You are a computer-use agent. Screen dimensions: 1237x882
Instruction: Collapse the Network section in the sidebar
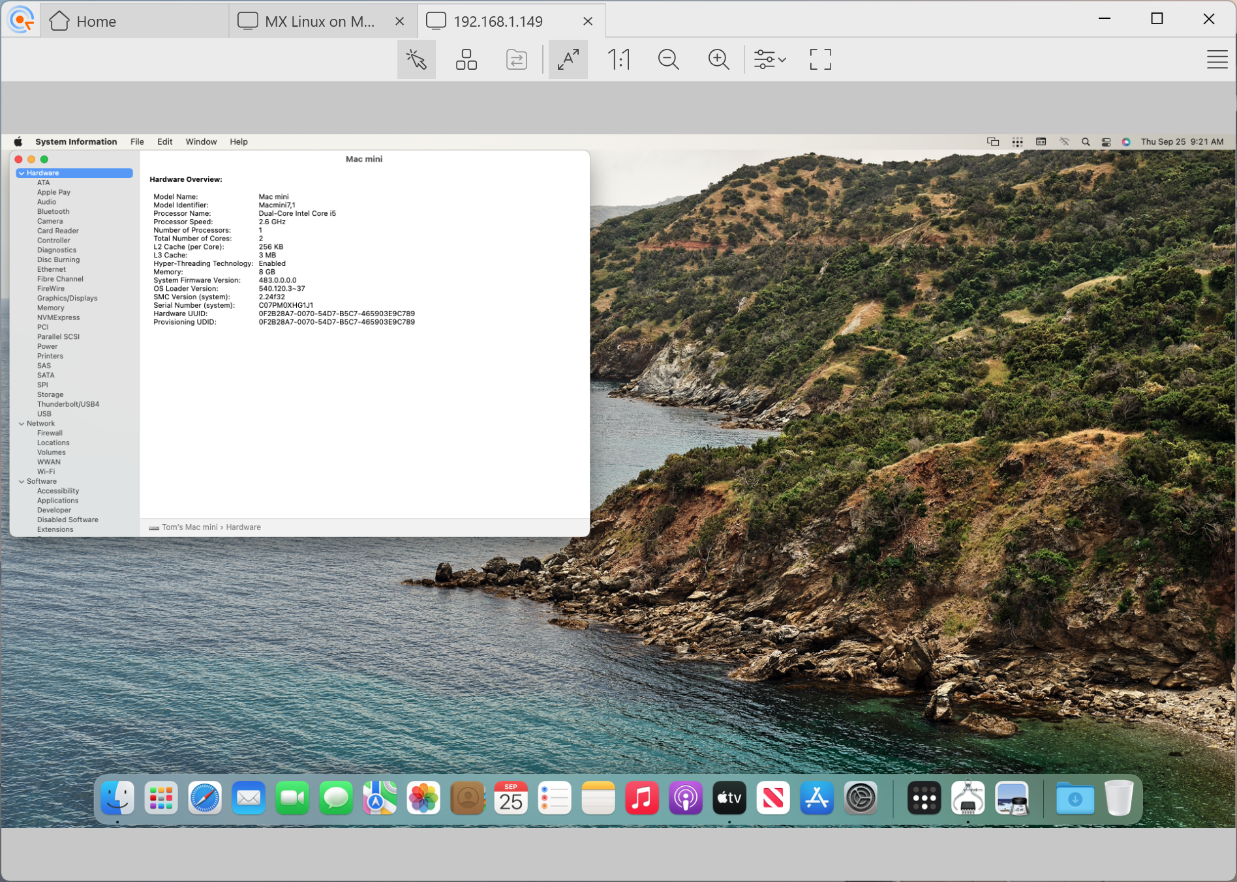pos(22,423)
